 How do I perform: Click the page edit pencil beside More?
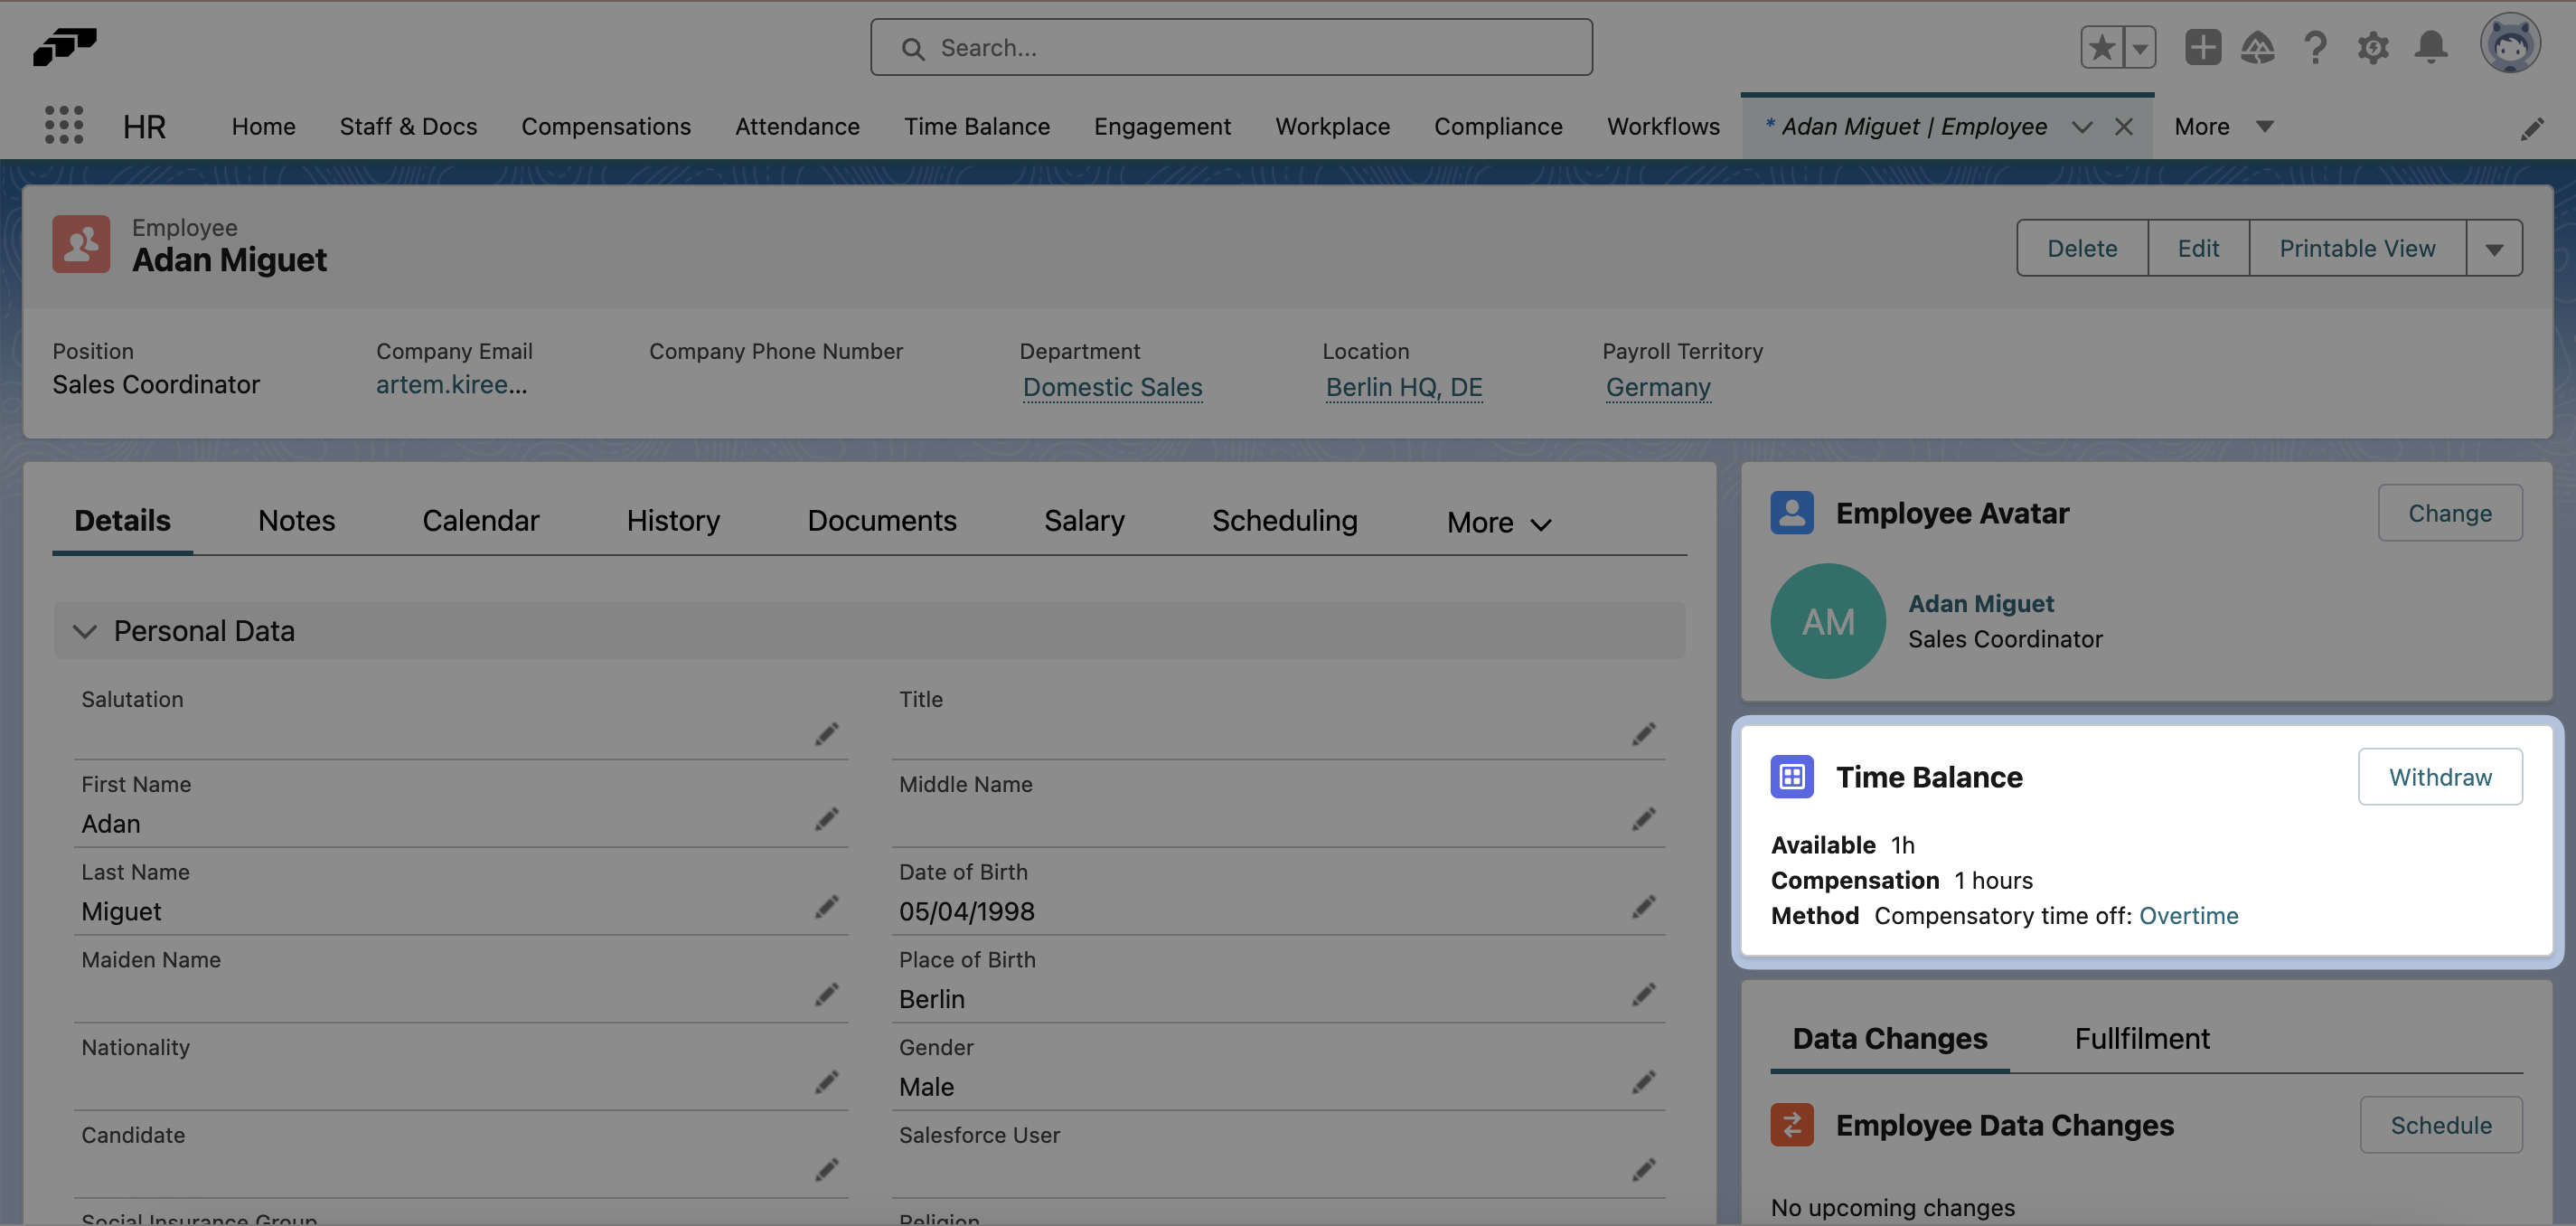(2533, 128)
